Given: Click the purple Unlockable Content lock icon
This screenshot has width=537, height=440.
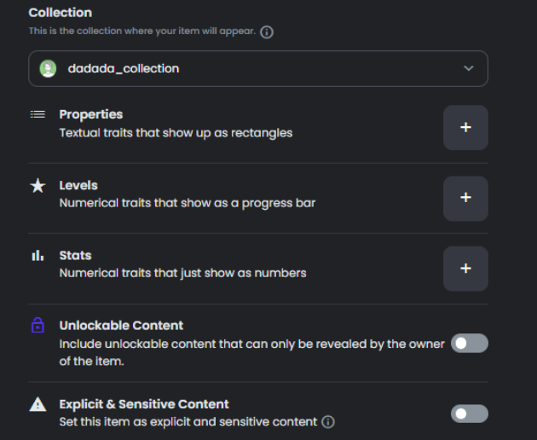Looking at the screenshot, I should [38, 325].
